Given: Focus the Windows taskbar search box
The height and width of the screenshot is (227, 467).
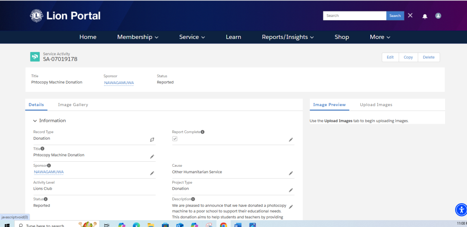Looking at the screenshot, I should pos(57,225).
